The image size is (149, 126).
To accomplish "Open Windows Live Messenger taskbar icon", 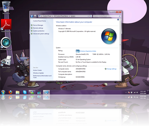I will [32, 92].
